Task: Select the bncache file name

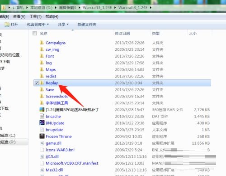Action: coord(53,116)
